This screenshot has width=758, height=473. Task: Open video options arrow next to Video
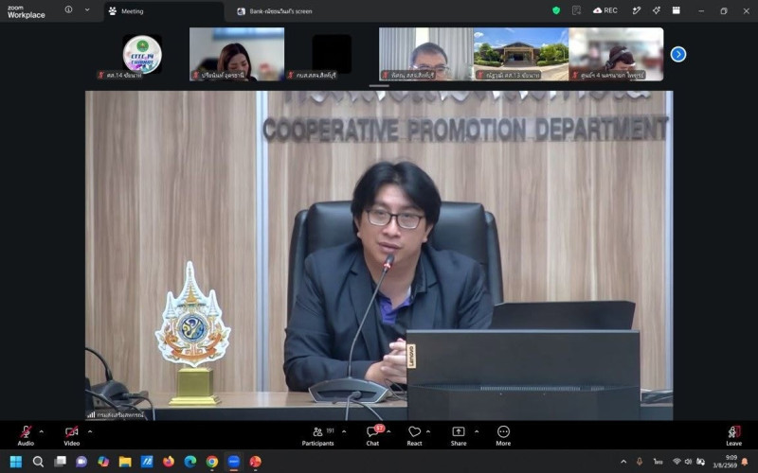(x=89, y=431)
